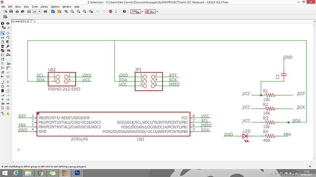
Task: Select the Copy tool
Action: 2,42
